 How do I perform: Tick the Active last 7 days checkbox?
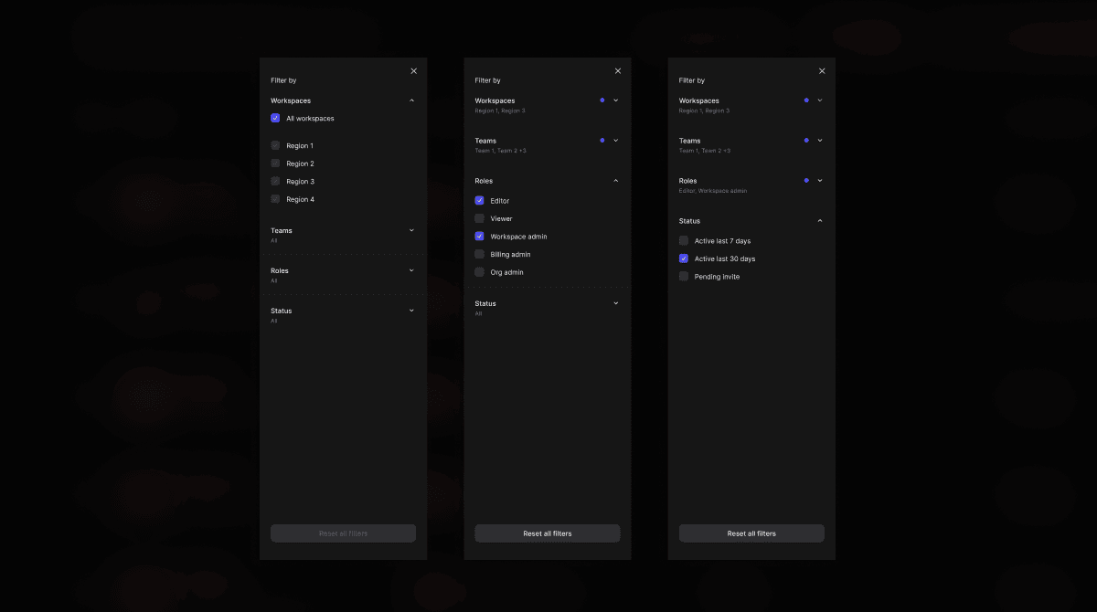click(683, 240)
